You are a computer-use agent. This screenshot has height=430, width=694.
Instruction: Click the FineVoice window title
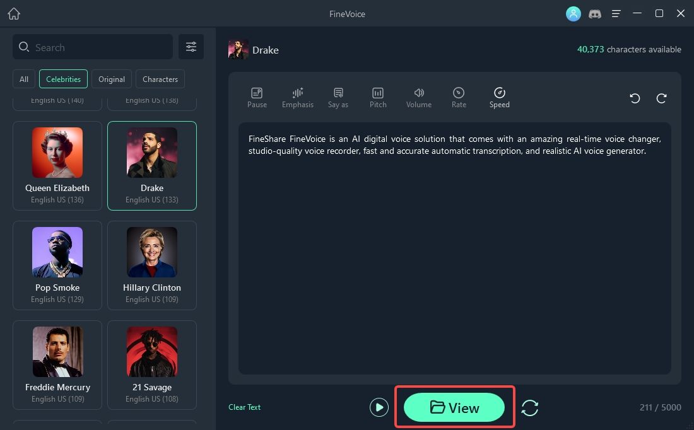click(x=347, y=14)
